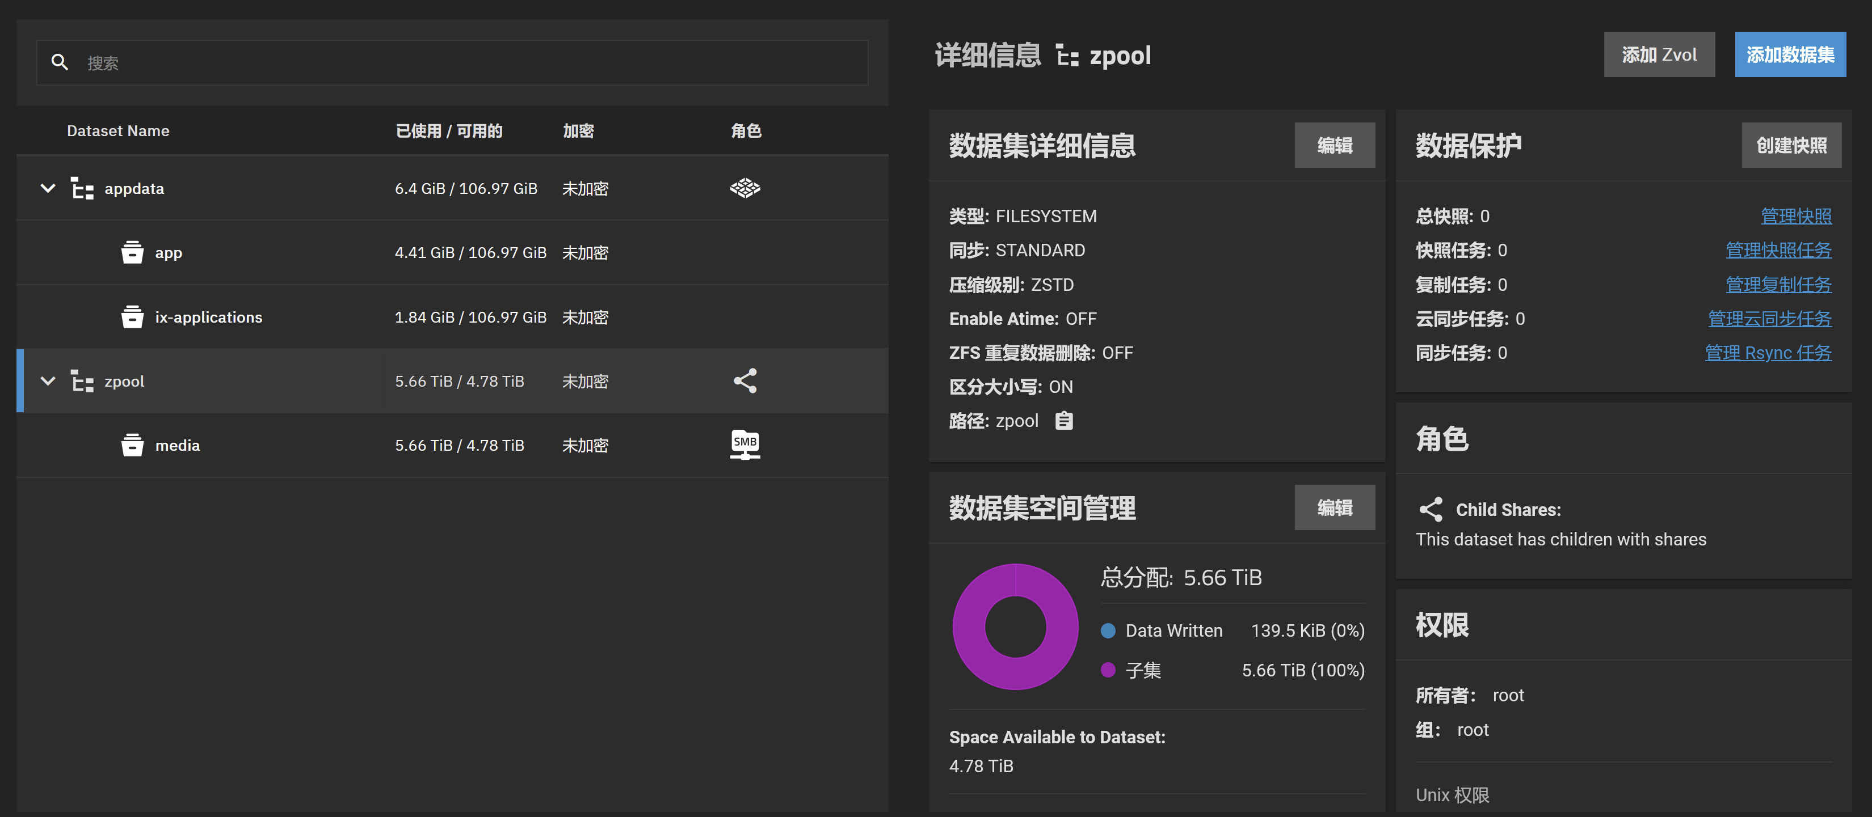Viewport: 1872px width, 817px height.
Task: Click the 添加 Zvol button
Action: coord(1659,54)
